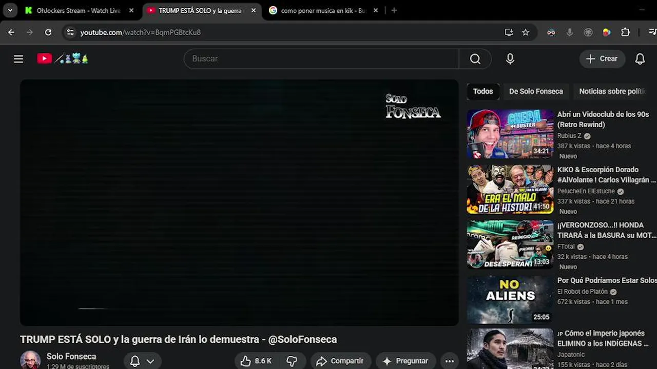The height and width of the screenshot is (369, 657).
Task: Click the address bar URL
Action: [x=141, y=32]
